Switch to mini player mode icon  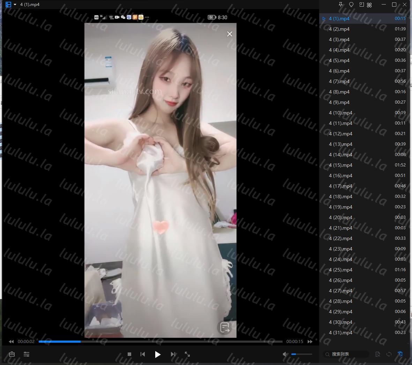coord(361,5)
